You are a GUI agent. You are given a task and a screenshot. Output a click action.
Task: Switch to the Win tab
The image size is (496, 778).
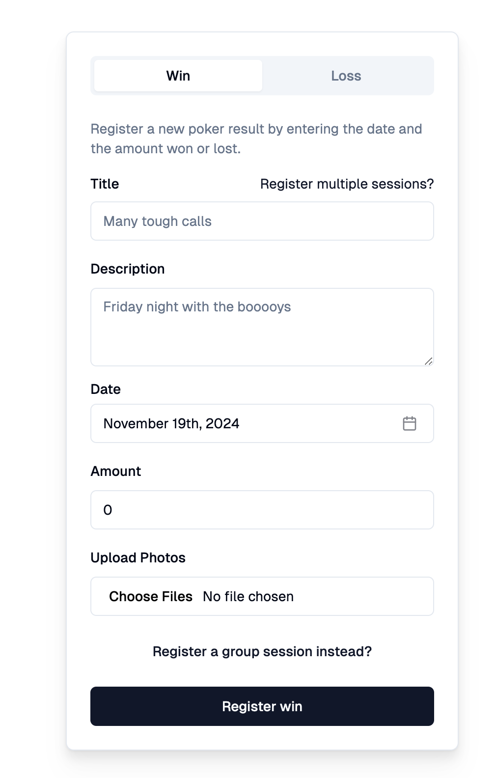[x=178, y=76]
